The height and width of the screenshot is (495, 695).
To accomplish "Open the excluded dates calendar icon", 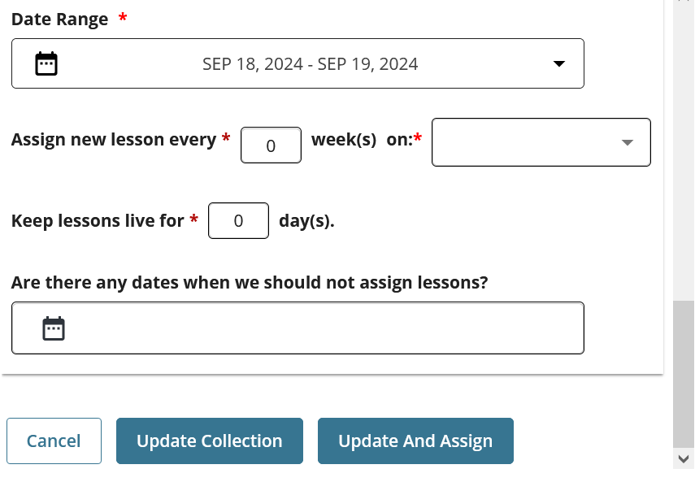I will [54, 328].
